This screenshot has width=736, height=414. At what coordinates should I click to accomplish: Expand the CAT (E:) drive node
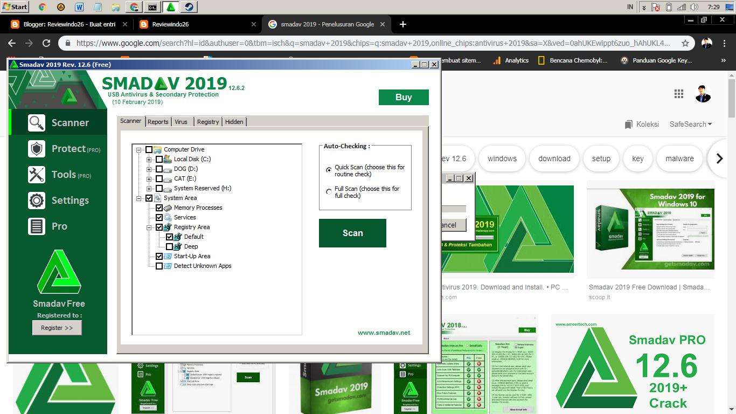click(149, 178)
